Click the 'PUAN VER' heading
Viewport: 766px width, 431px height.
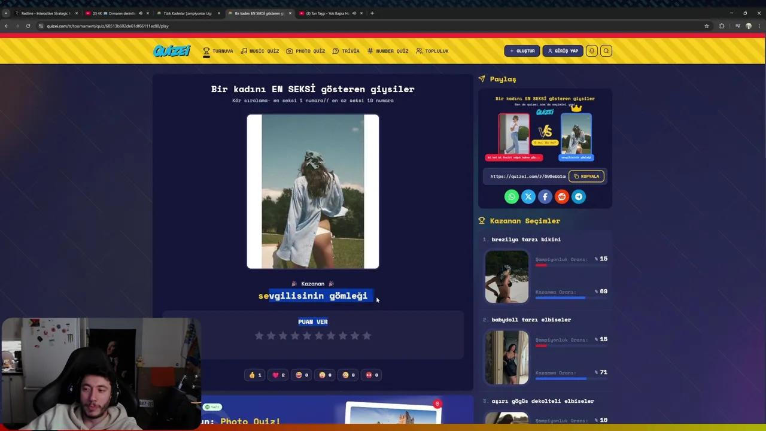tap(313, 321)
